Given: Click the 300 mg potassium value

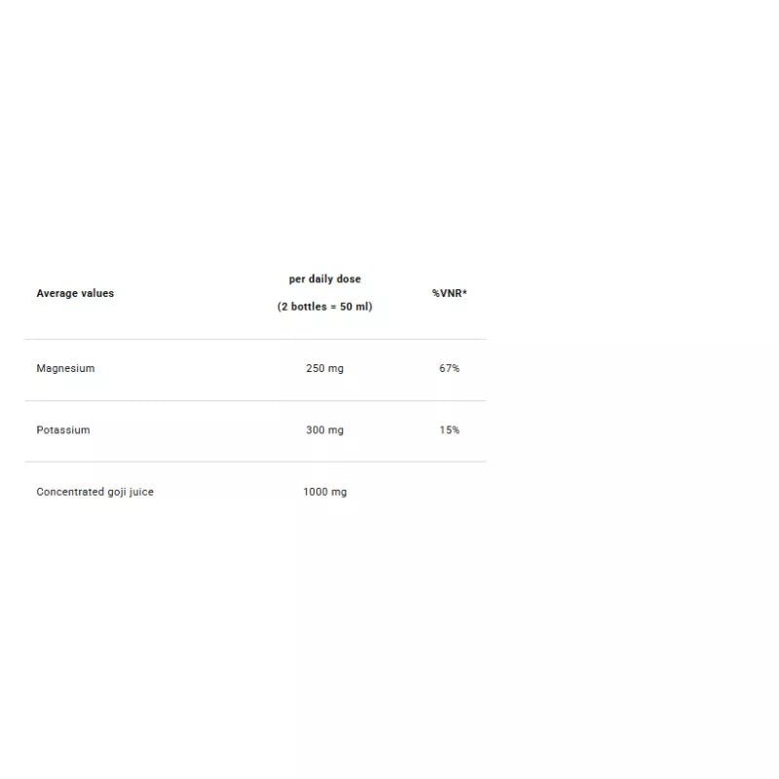Looking at the screenshot, I should [x=324, y=430].
